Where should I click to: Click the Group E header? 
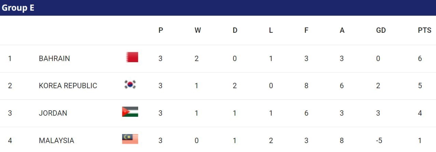click(18, 8)
